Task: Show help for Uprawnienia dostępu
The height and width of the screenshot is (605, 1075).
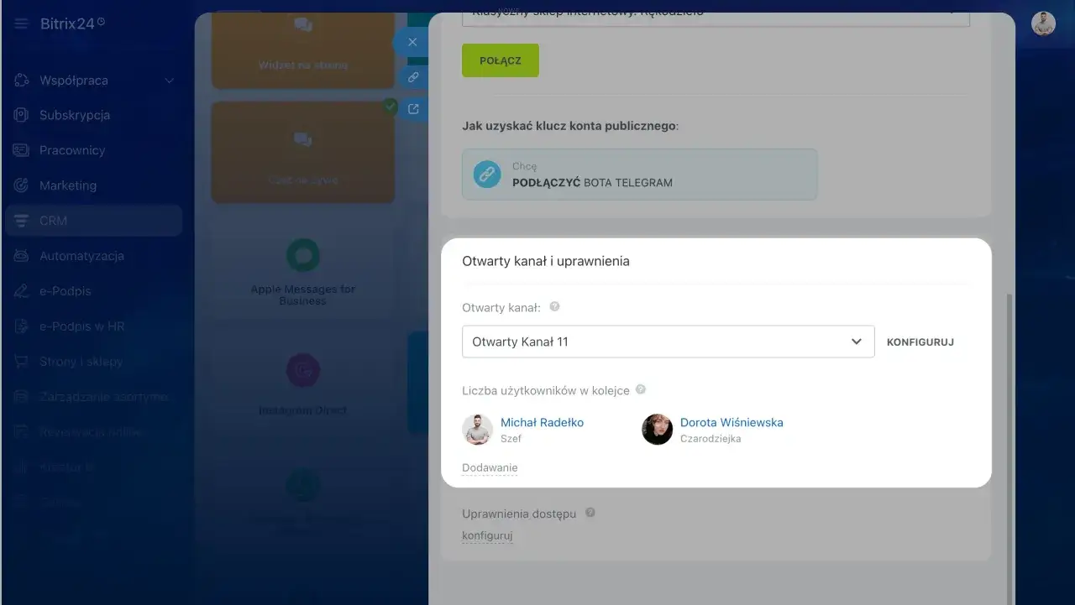Action: [x=590, y=512]
